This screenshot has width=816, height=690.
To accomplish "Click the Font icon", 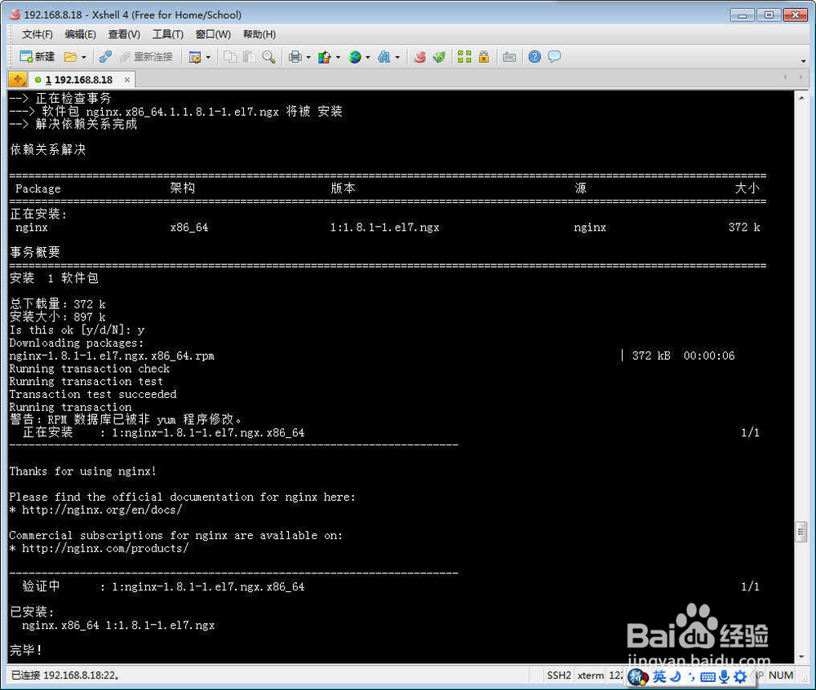I will (x=384, y=56).
